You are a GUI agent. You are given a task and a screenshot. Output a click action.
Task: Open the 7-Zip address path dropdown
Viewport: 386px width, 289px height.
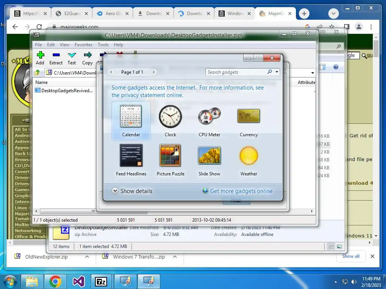click(x=312, y=73)
